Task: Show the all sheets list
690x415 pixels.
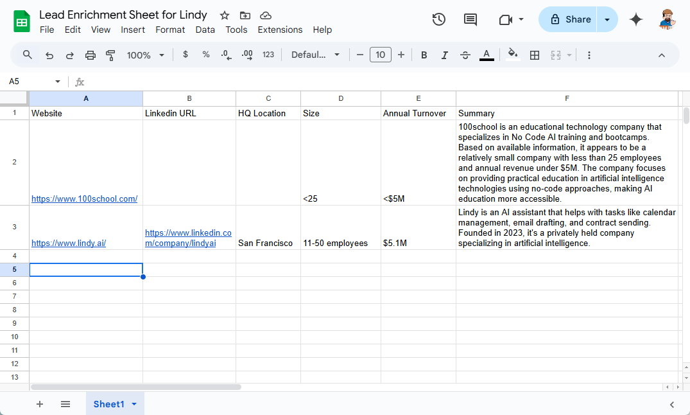Action: [x=65, y=404]
